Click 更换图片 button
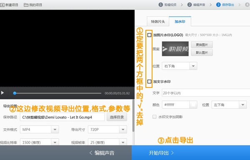Viewport: 250px width, 160px height. 202,45
